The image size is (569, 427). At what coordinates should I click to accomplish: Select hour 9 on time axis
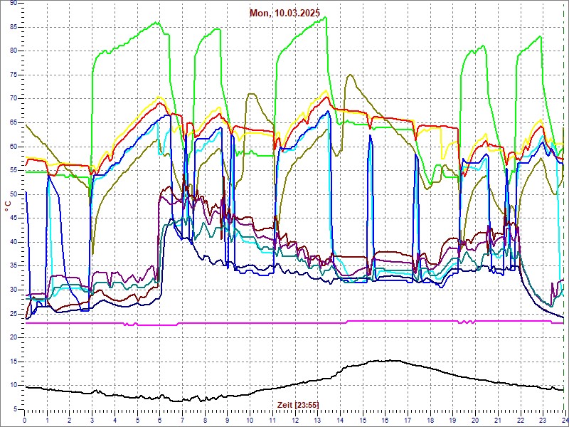tap(227, 420)
